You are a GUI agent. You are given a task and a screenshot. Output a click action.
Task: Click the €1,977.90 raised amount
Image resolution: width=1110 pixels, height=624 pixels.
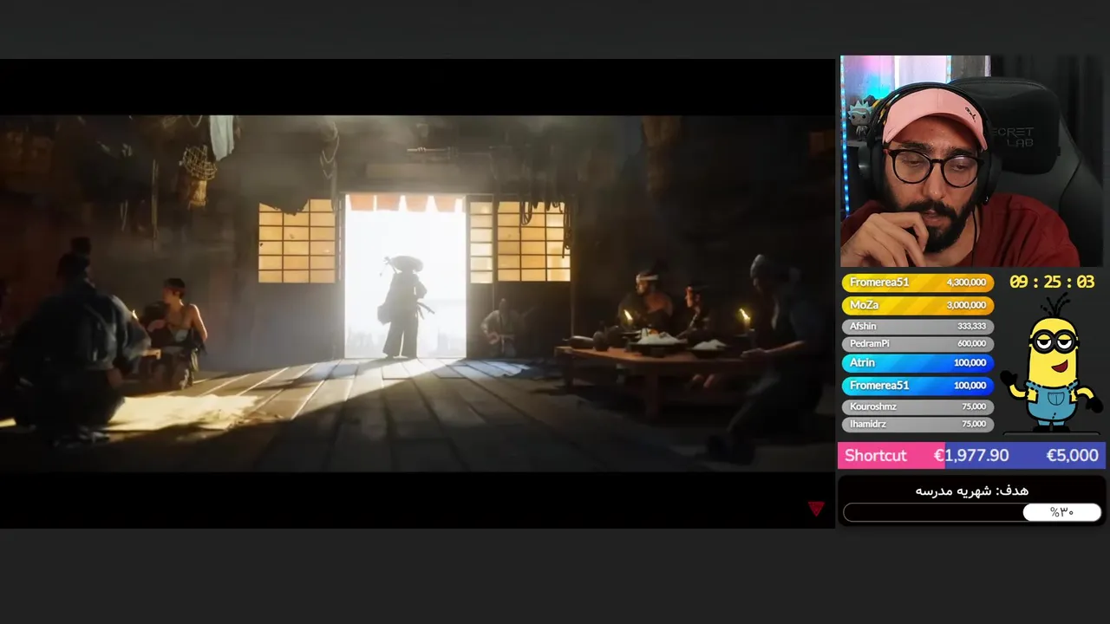click(971, 456)
